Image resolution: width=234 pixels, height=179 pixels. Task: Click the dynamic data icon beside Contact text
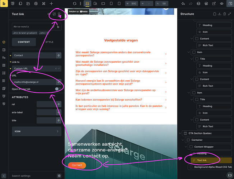(58, 55)
